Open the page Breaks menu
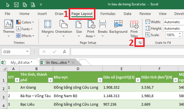Screen dimensions: 184x109 (103, 29)
